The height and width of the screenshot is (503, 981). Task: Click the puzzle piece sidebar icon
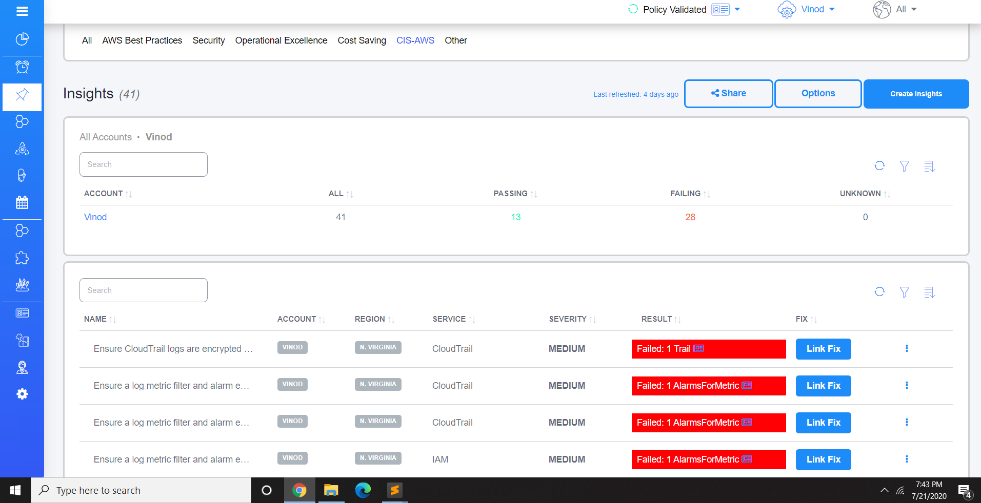(22, 258)
